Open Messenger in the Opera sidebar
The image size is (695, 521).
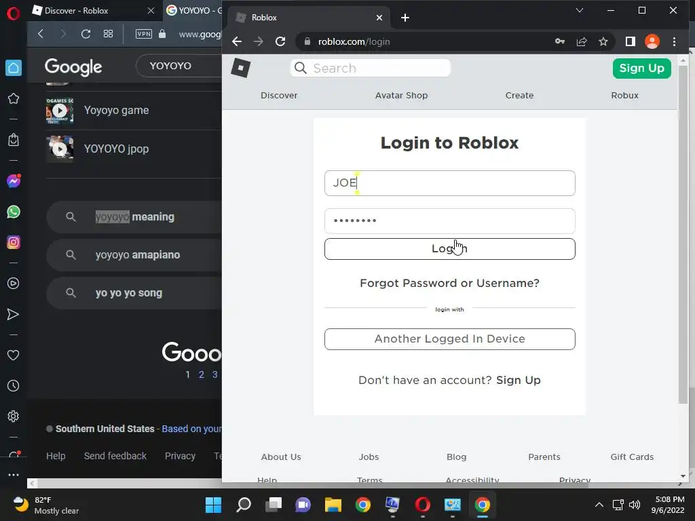pyautogui.click(x=14, y=180)
